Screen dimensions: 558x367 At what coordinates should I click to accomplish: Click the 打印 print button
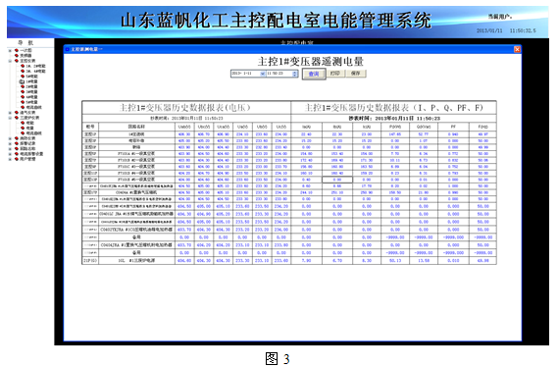(335, 74)
